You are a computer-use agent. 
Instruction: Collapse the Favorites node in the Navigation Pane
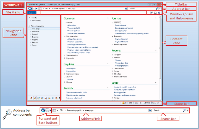(29, 18)
